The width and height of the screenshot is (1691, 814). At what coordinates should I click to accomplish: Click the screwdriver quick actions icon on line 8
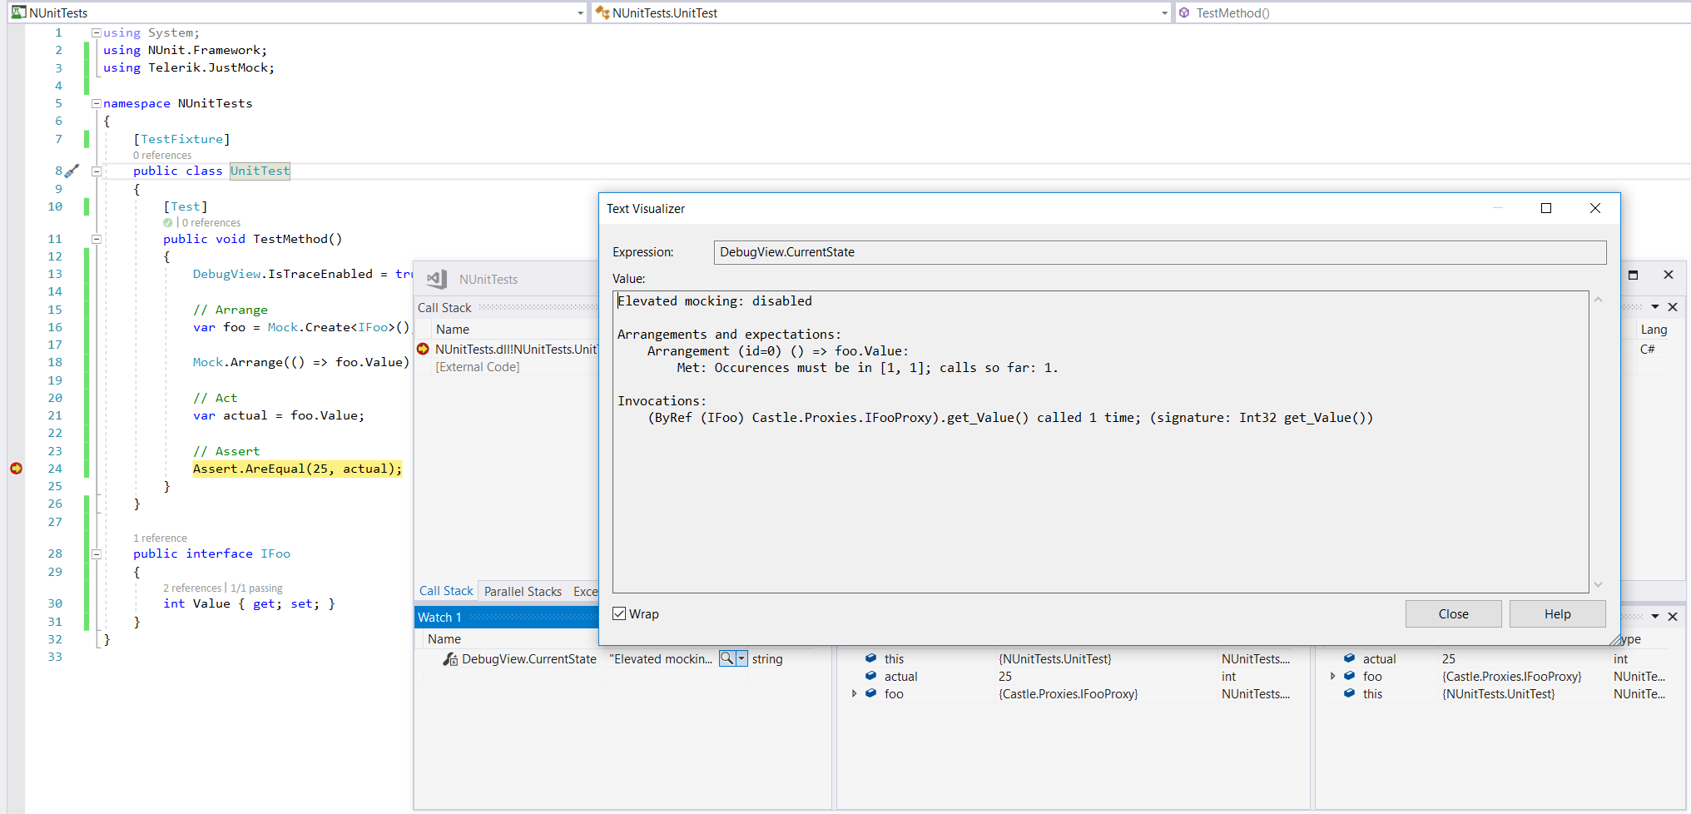(x=72, y=171)
